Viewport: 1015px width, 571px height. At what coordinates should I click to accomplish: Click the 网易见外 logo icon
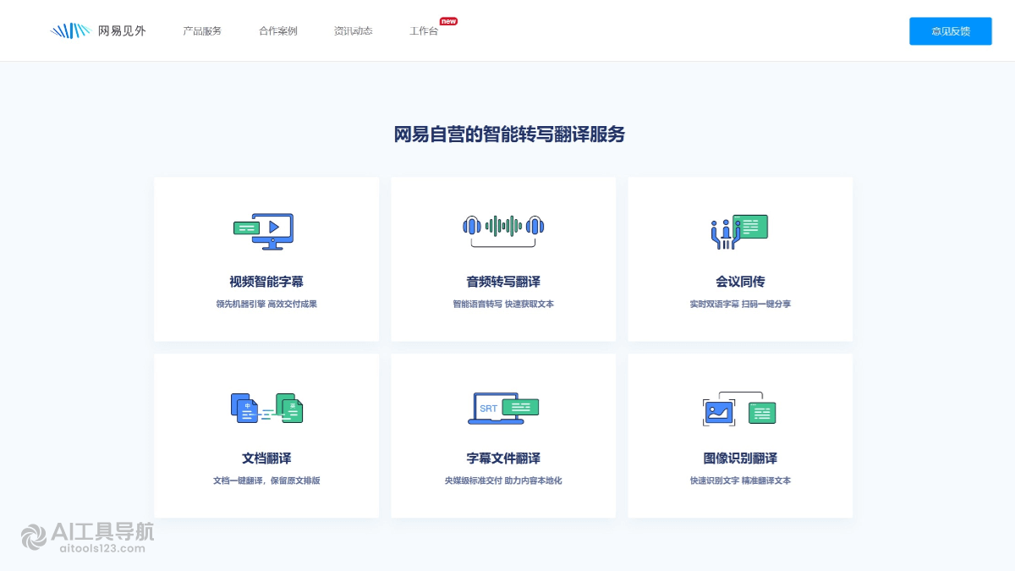click(70, 30)
